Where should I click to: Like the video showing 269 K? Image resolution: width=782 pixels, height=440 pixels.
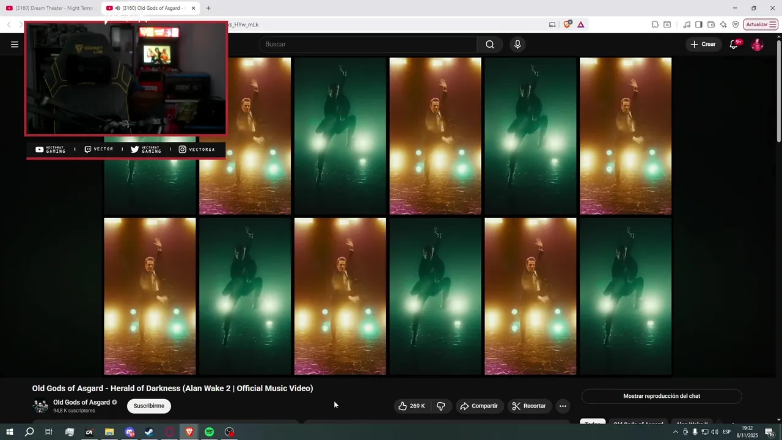pyautogui.click(x=412, y=406)
